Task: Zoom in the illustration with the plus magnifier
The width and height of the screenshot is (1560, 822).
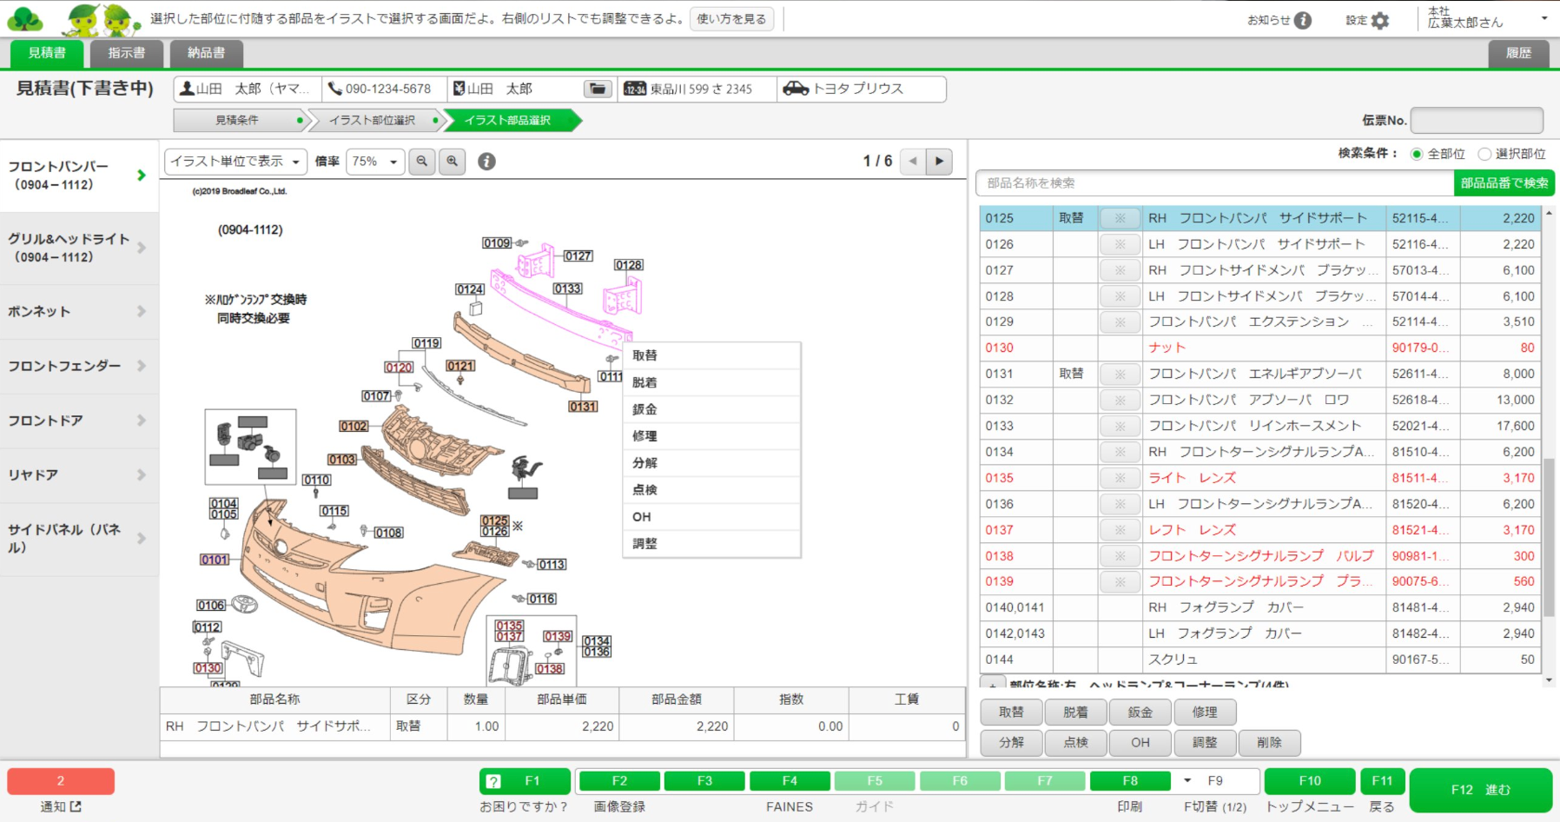Action: [x=452, y=162]
